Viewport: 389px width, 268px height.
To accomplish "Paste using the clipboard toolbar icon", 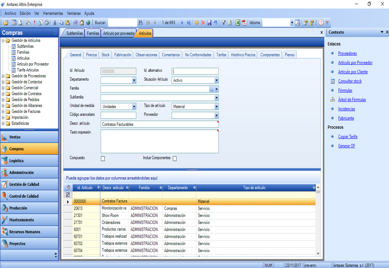I will [x=68, y=22].
